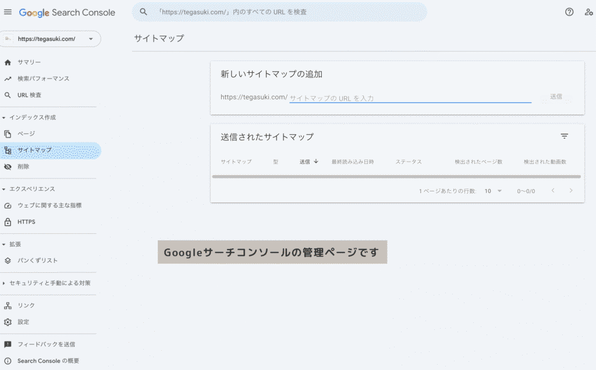596x370 pixels.
Task: Collapse the 拡張 section
Action: click(x=4, y=244)
